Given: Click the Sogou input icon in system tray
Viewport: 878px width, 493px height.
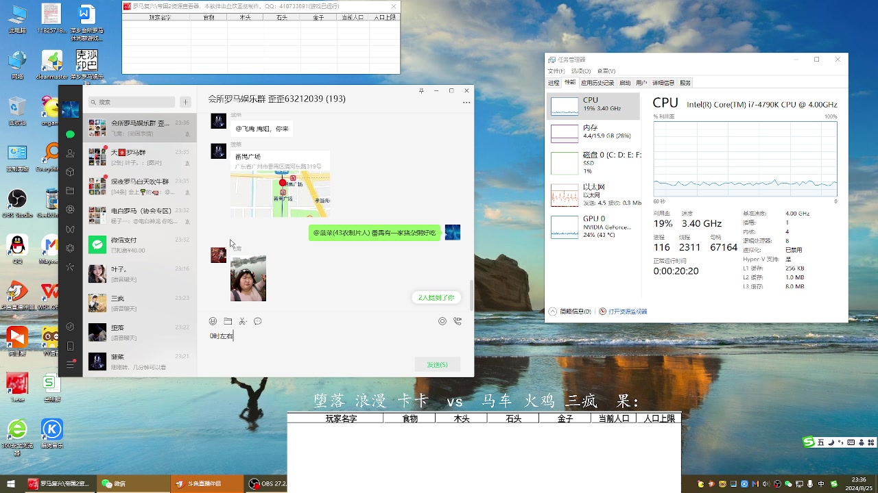Looking at the screenshot, I should (808, 442).
